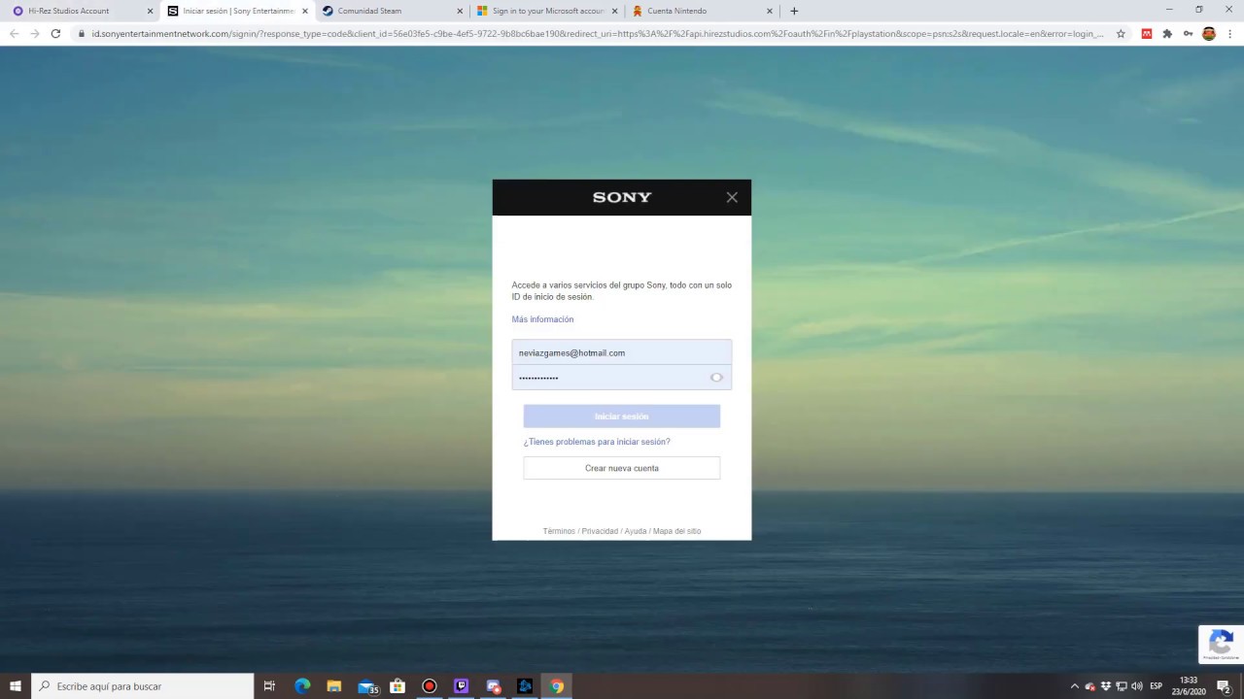Open the Ayuda footer link
The image size is (1244, 699).
click(636, 531)
